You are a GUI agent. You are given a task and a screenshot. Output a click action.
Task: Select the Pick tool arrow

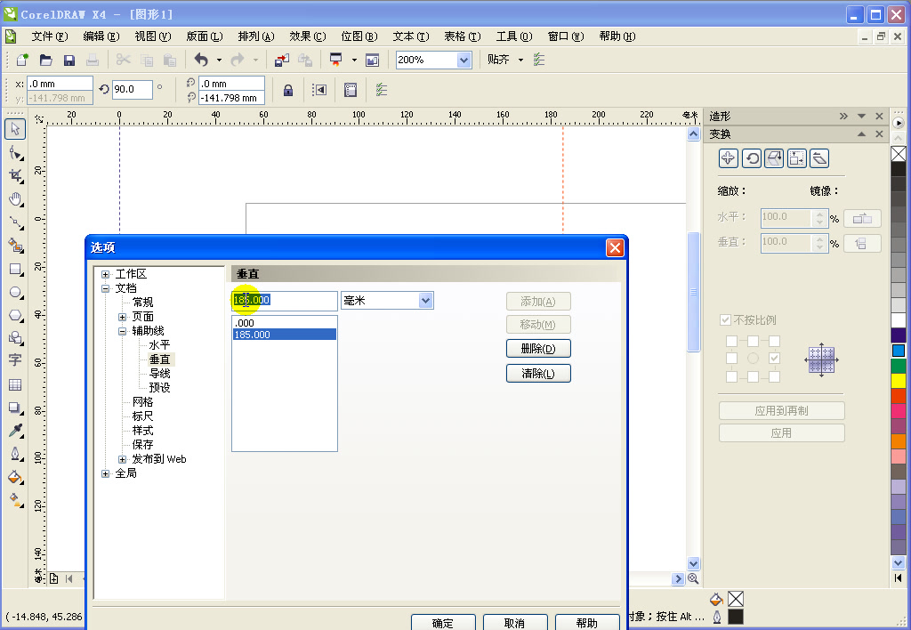(x=15, y=128)
